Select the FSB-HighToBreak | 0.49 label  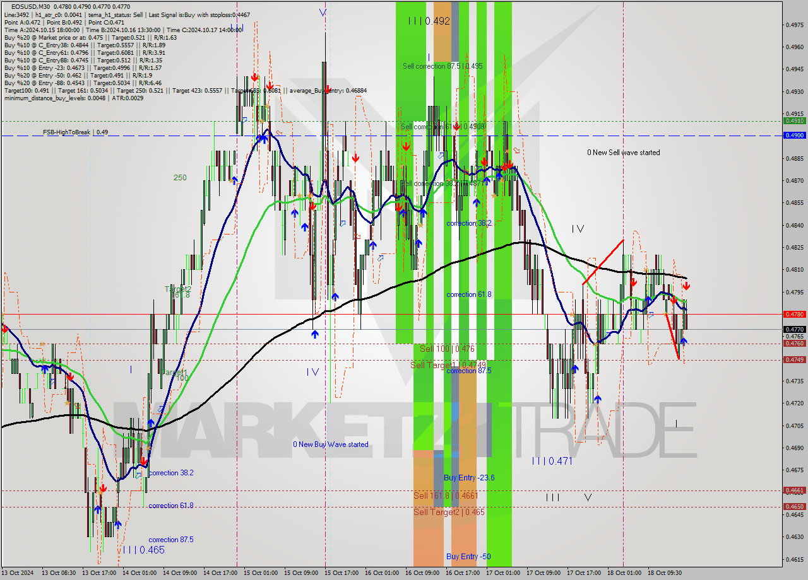point(75,132)
